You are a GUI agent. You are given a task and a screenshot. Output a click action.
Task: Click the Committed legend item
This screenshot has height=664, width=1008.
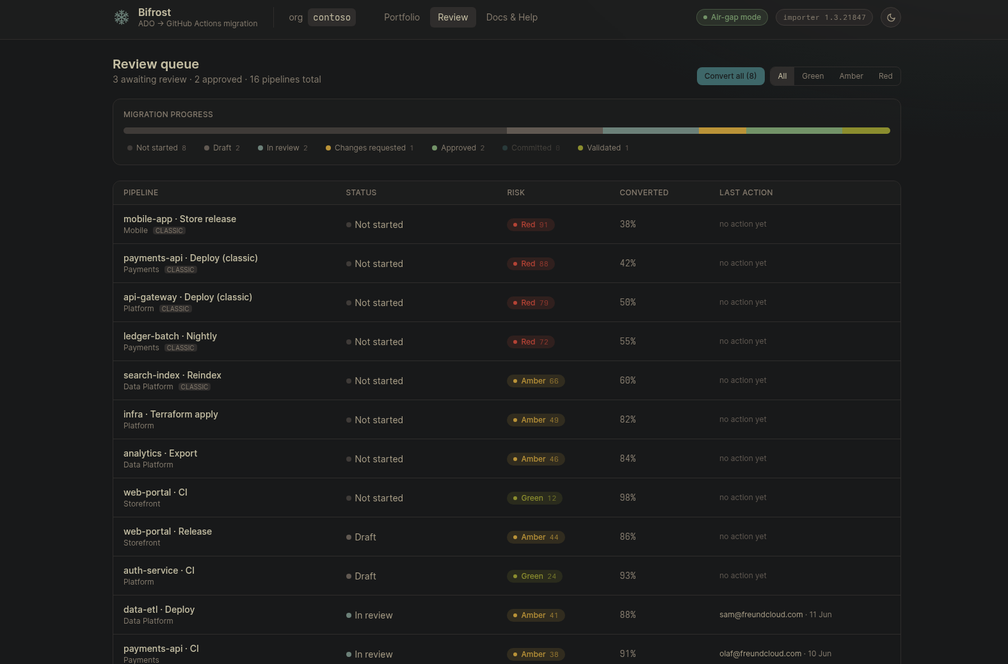tap(531, 148)
